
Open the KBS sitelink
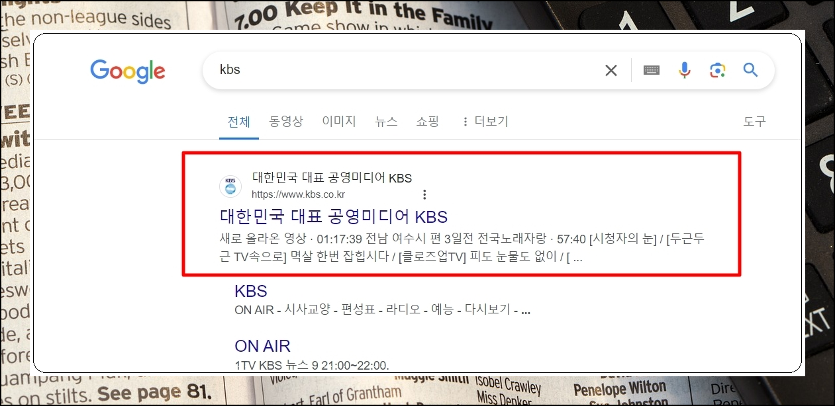pyautogui.click(x=251, y=291)
